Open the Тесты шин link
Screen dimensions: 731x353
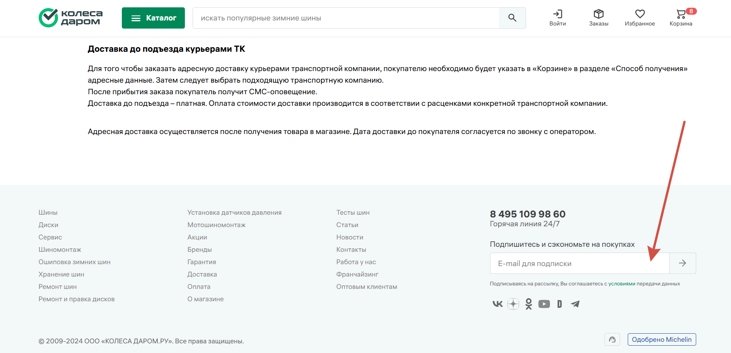point(353,212)
